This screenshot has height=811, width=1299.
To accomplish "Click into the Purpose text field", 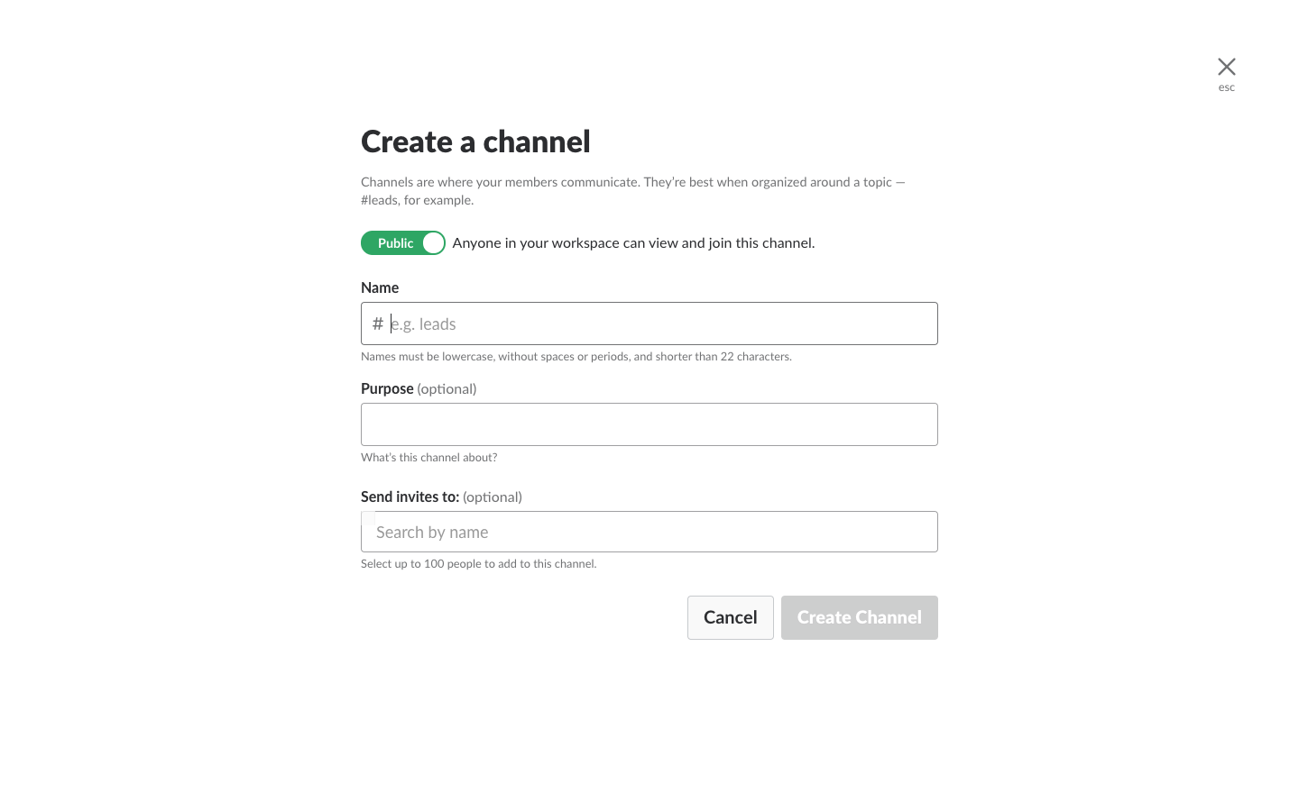I will coord(649,424).
